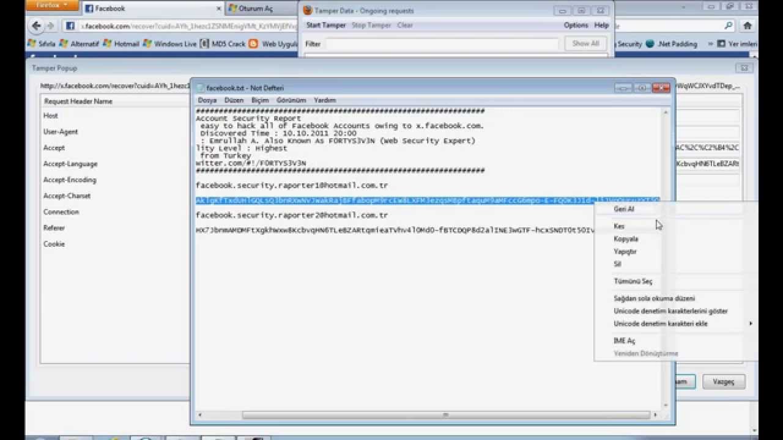Close the Facebook tab with its X
The image size is (783, 440).
[219, 9]
